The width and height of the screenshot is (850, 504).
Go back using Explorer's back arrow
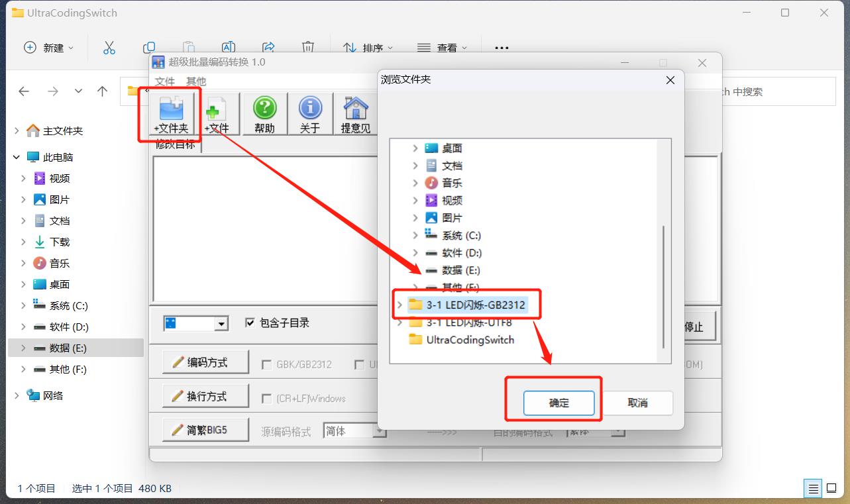(25, 91)
